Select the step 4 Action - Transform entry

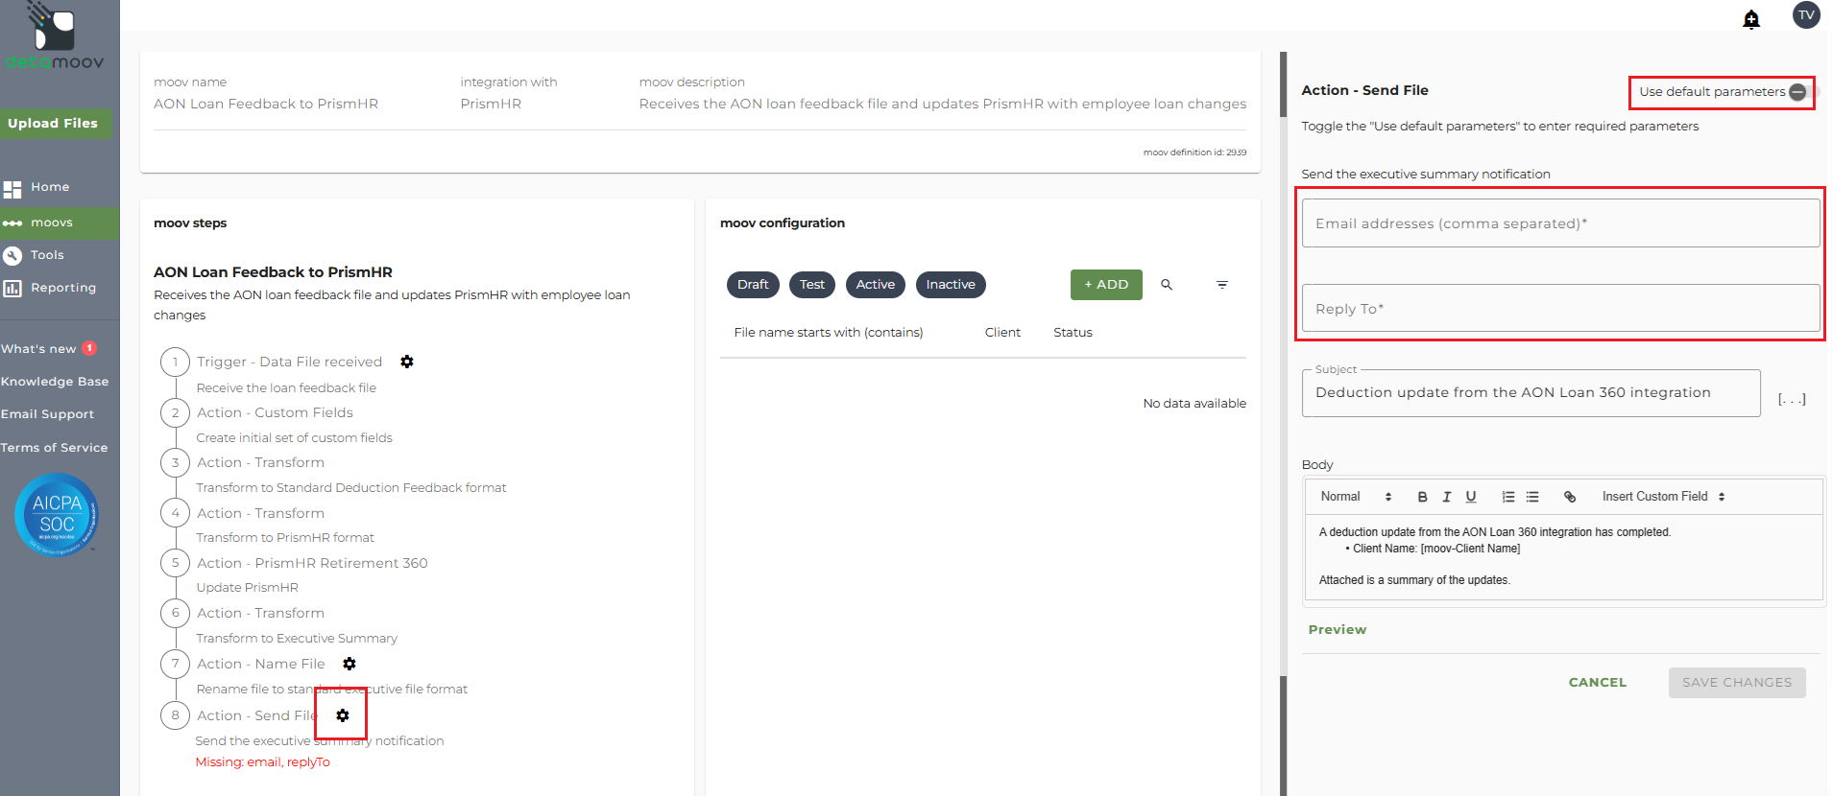pos(260,513)
